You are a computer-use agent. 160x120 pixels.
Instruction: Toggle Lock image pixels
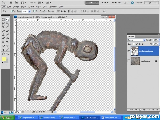coord(137,44)
